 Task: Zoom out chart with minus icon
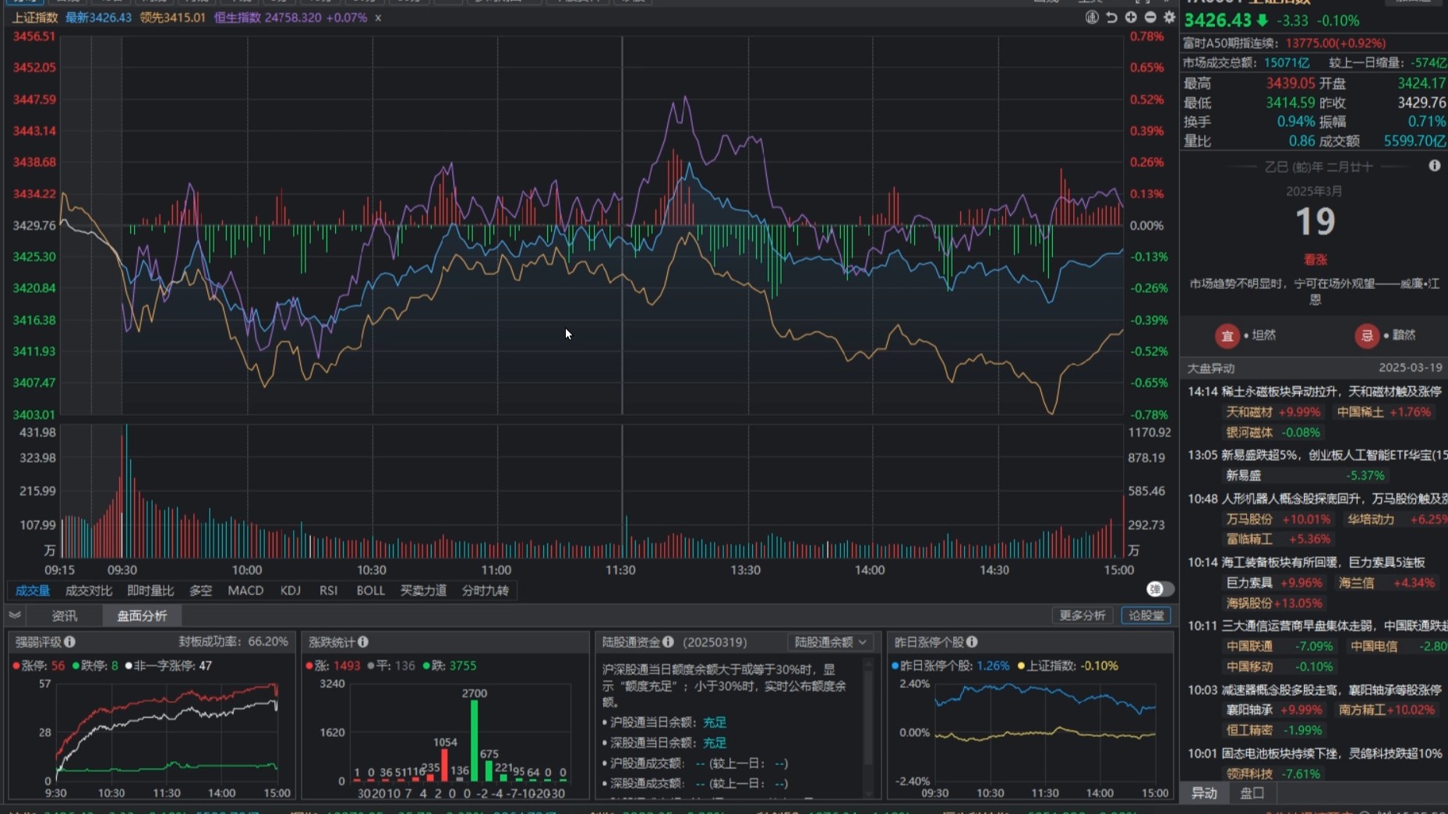coord(1150,17)
